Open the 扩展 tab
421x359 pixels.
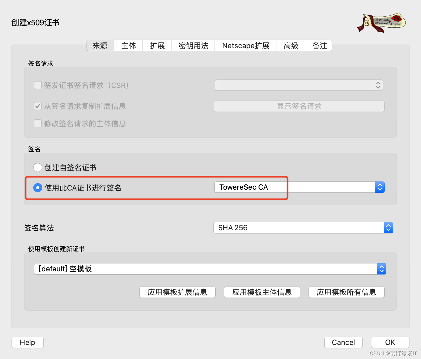click(157, 46)
